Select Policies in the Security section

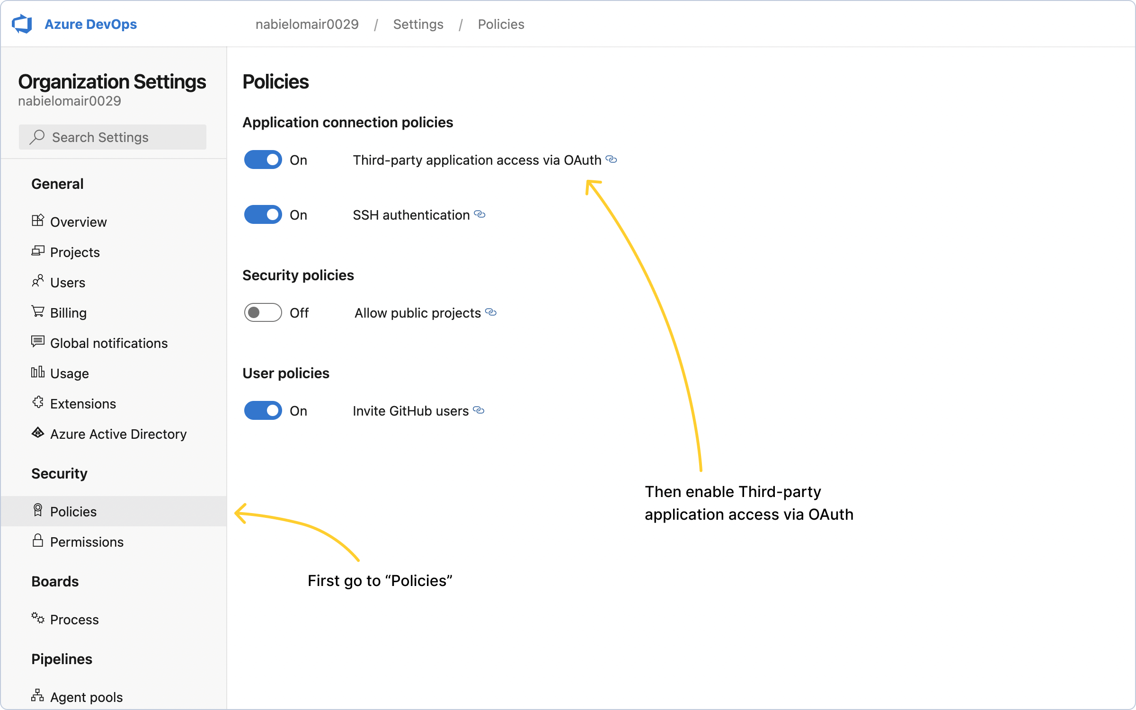click(73, 511)
